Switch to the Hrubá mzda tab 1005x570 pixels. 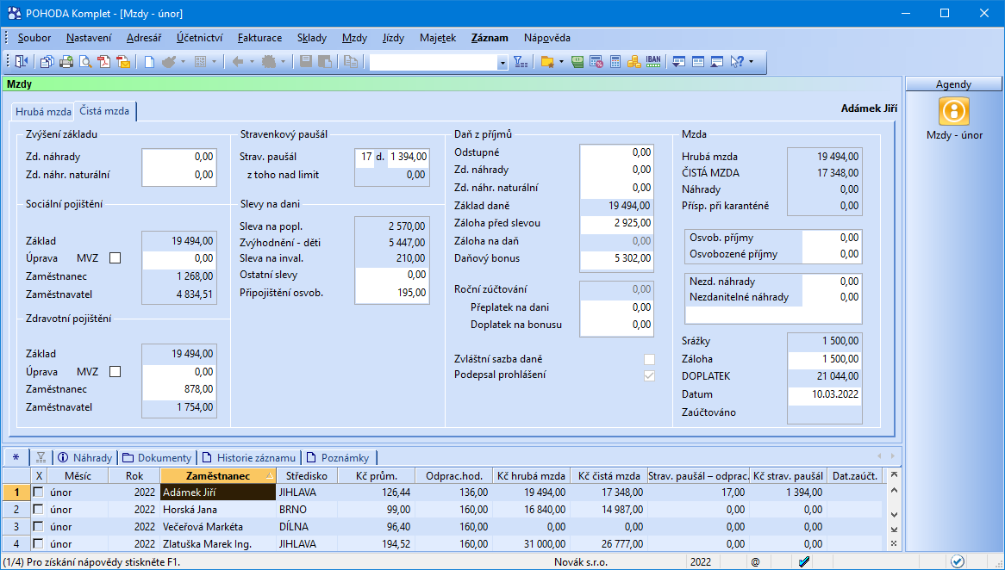43,111
